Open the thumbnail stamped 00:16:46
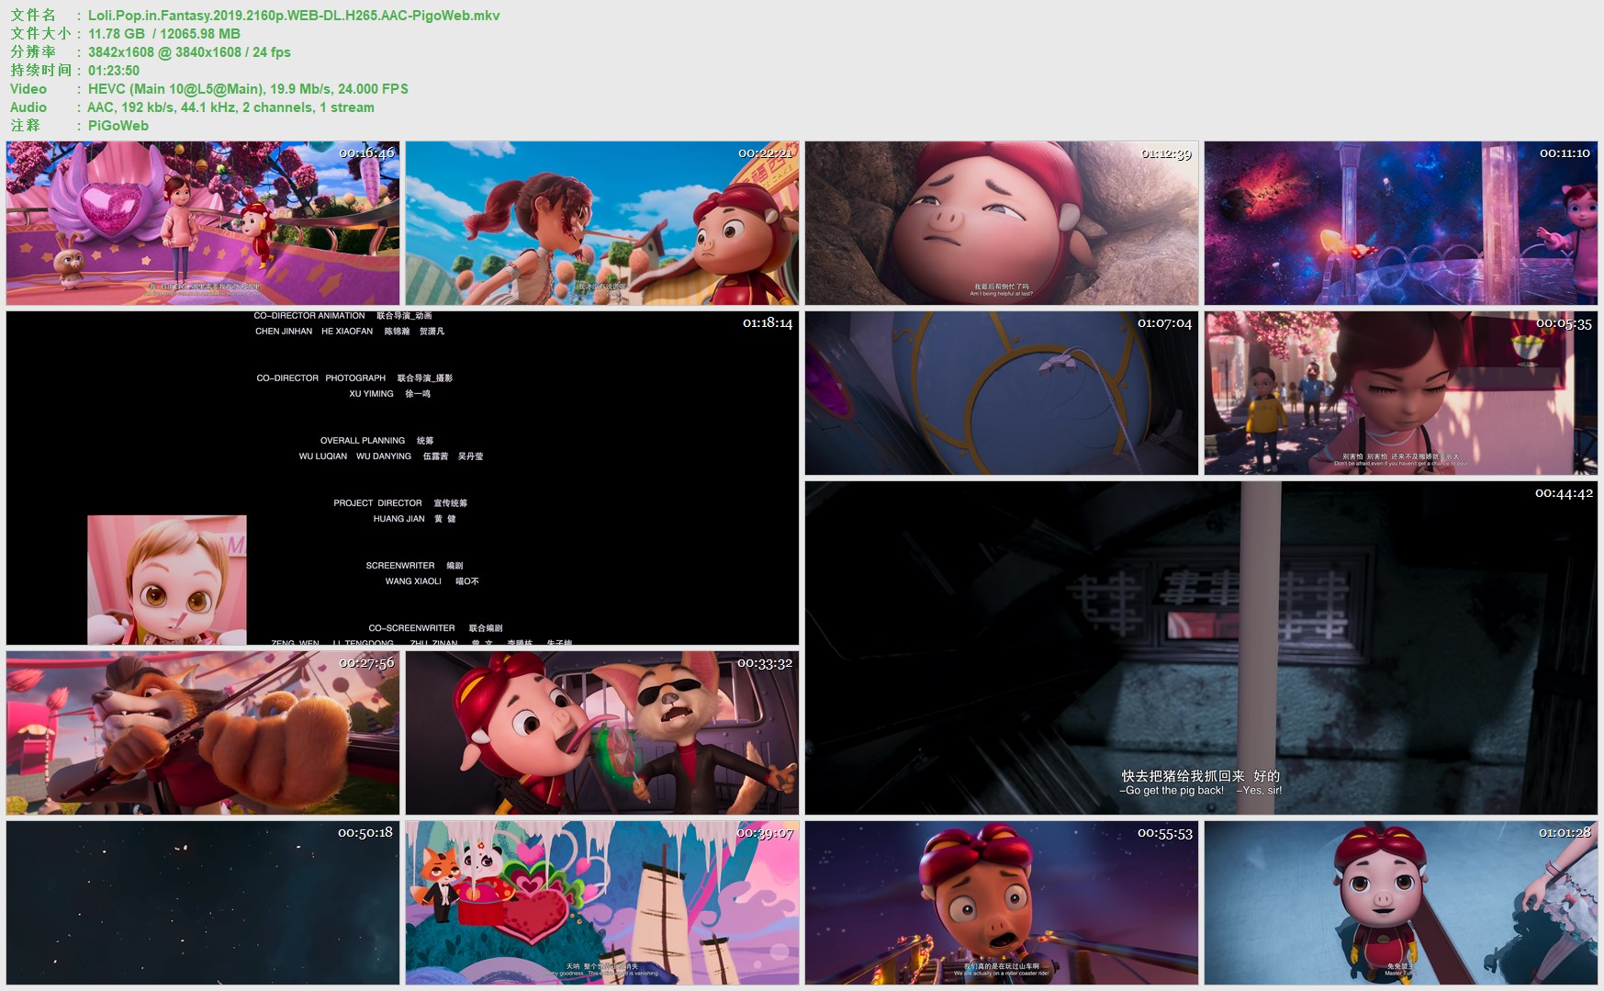This screenshot has height=991, width=1604. click(x=203, y=223)
